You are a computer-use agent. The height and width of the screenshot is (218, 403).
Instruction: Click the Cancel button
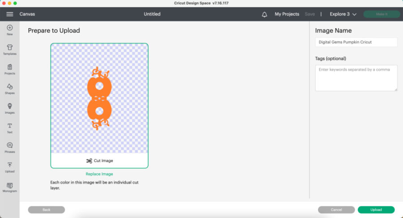coord(336,209)
